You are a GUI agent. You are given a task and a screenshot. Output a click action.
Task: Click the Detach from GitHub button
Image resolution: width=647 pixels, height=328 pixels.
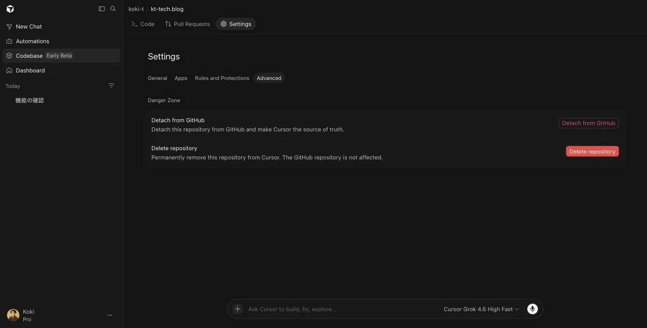[588, 123]
